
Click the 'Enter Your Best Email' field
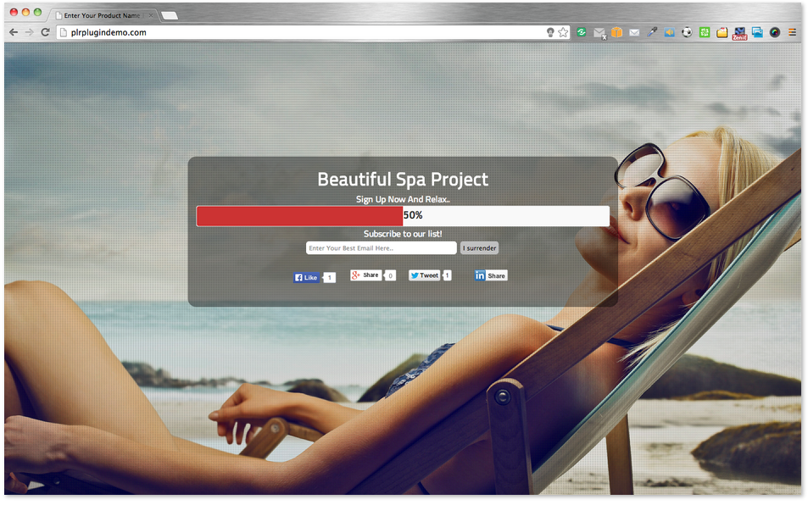381,248
